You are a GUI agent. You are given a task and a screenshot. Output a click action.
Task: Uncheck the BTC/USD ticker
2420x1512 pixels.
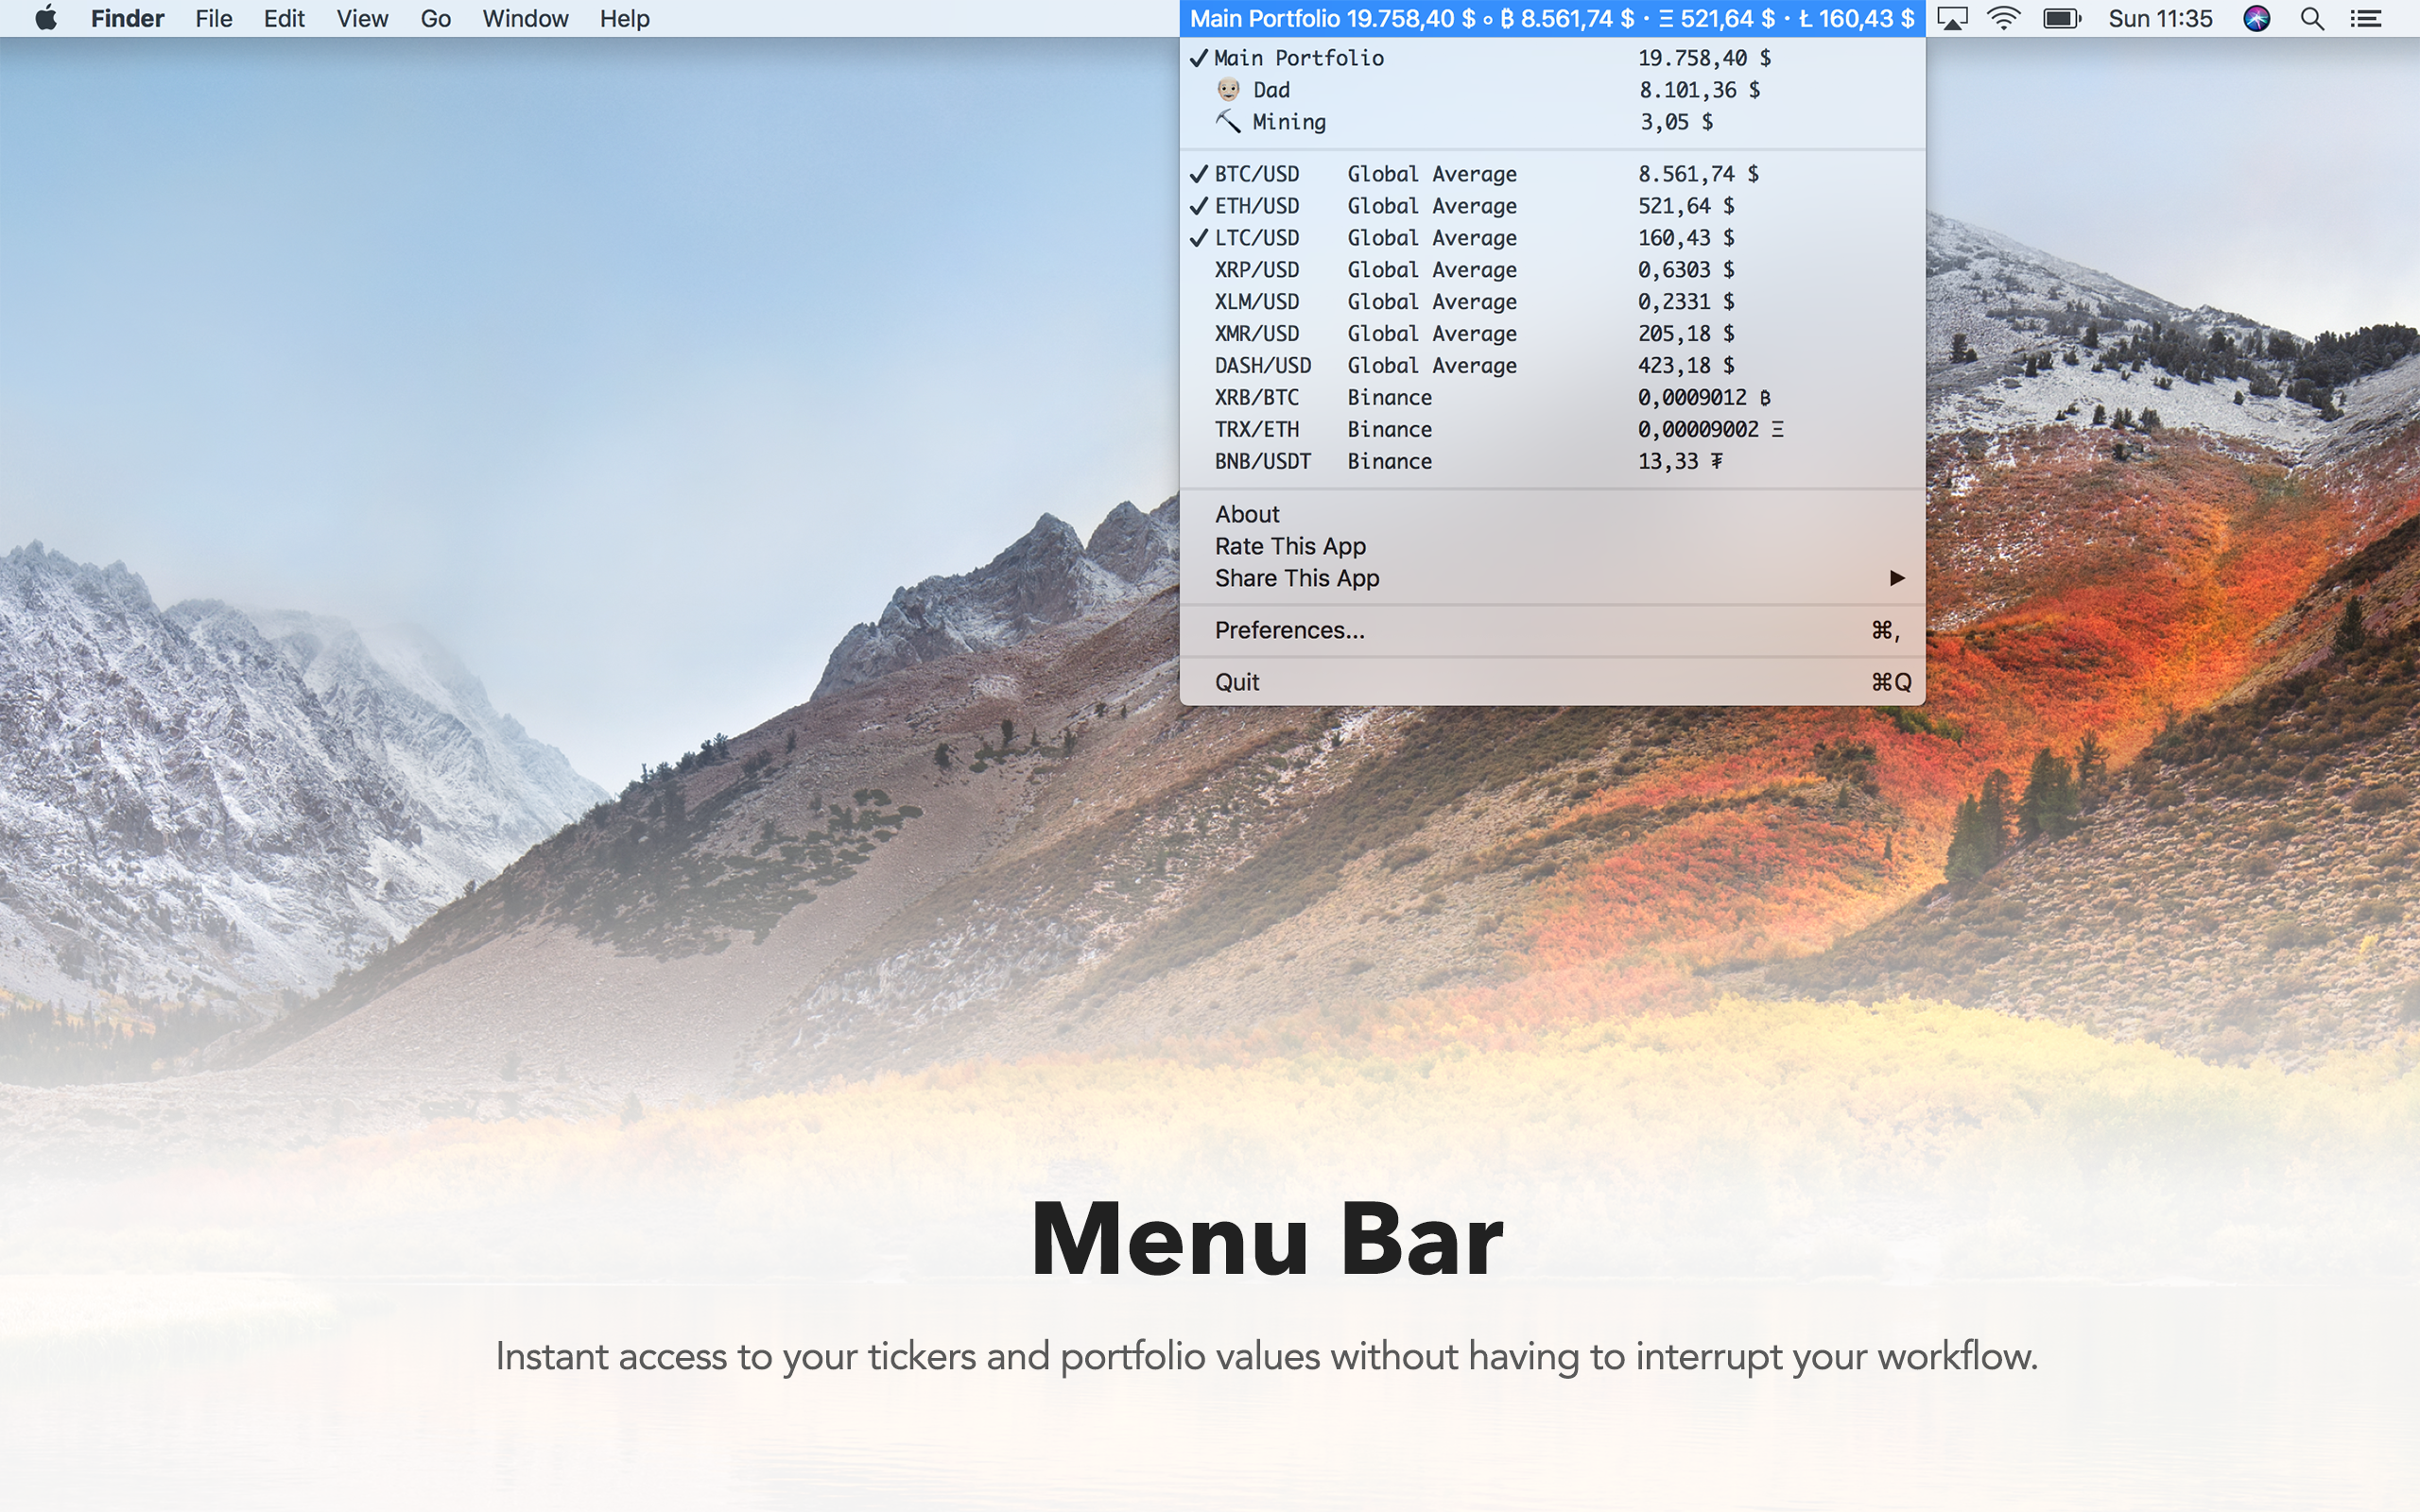1256,174
